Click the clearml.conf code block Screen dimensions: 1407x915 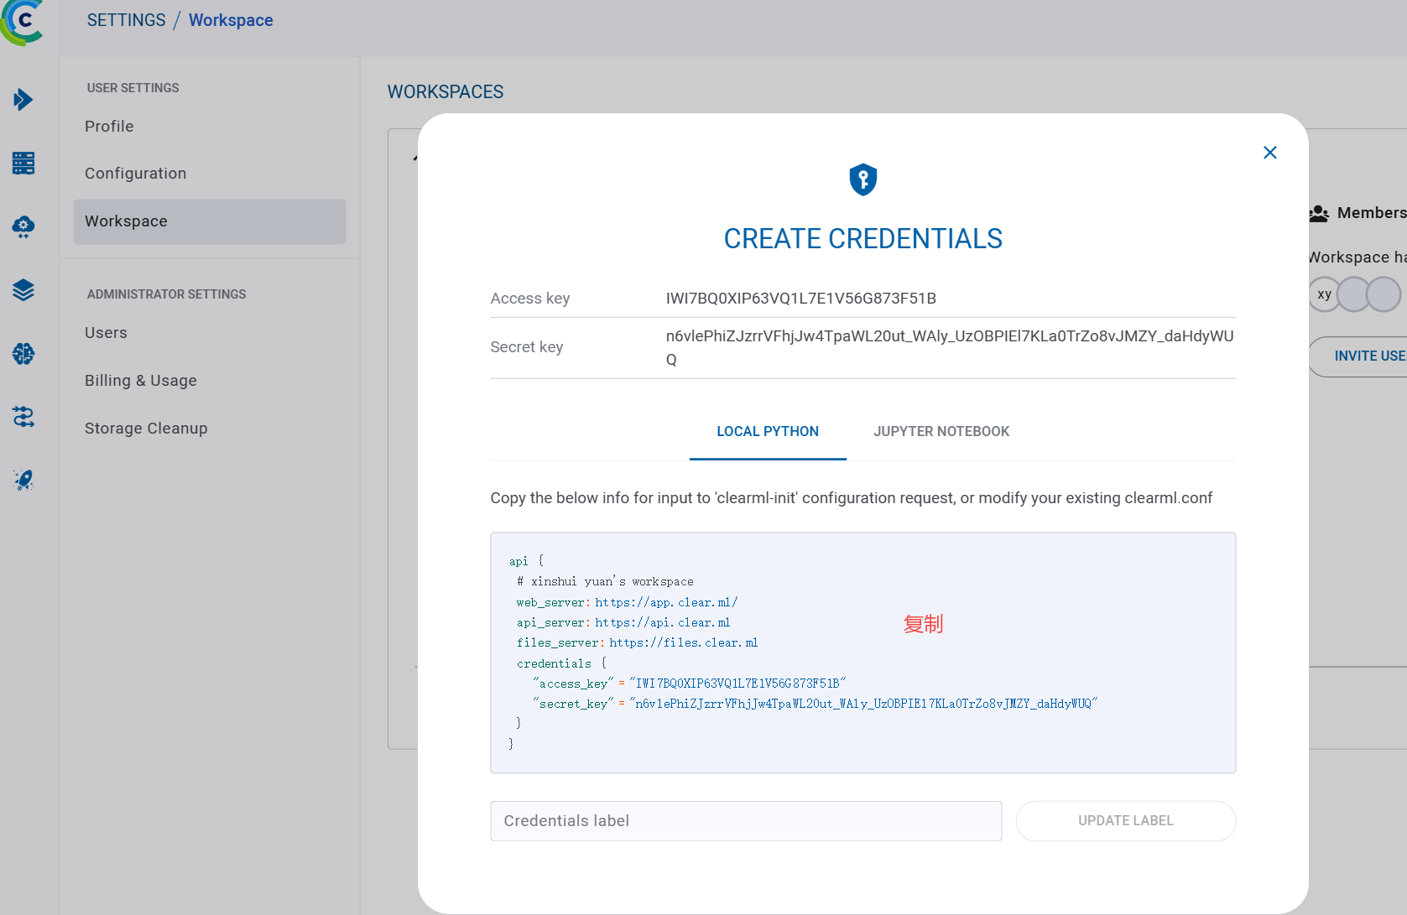click(x=863, y=652)
